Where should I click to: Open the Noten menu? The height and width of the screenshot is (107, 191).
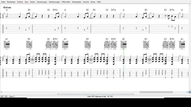[x=33, y=2]
